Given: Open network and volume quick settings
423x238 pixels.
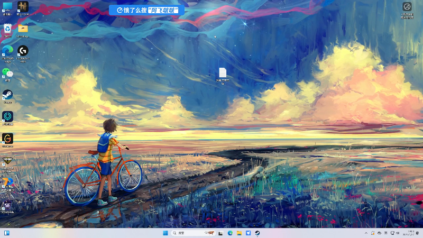Looking at the screenshot, I should point(395,233).
